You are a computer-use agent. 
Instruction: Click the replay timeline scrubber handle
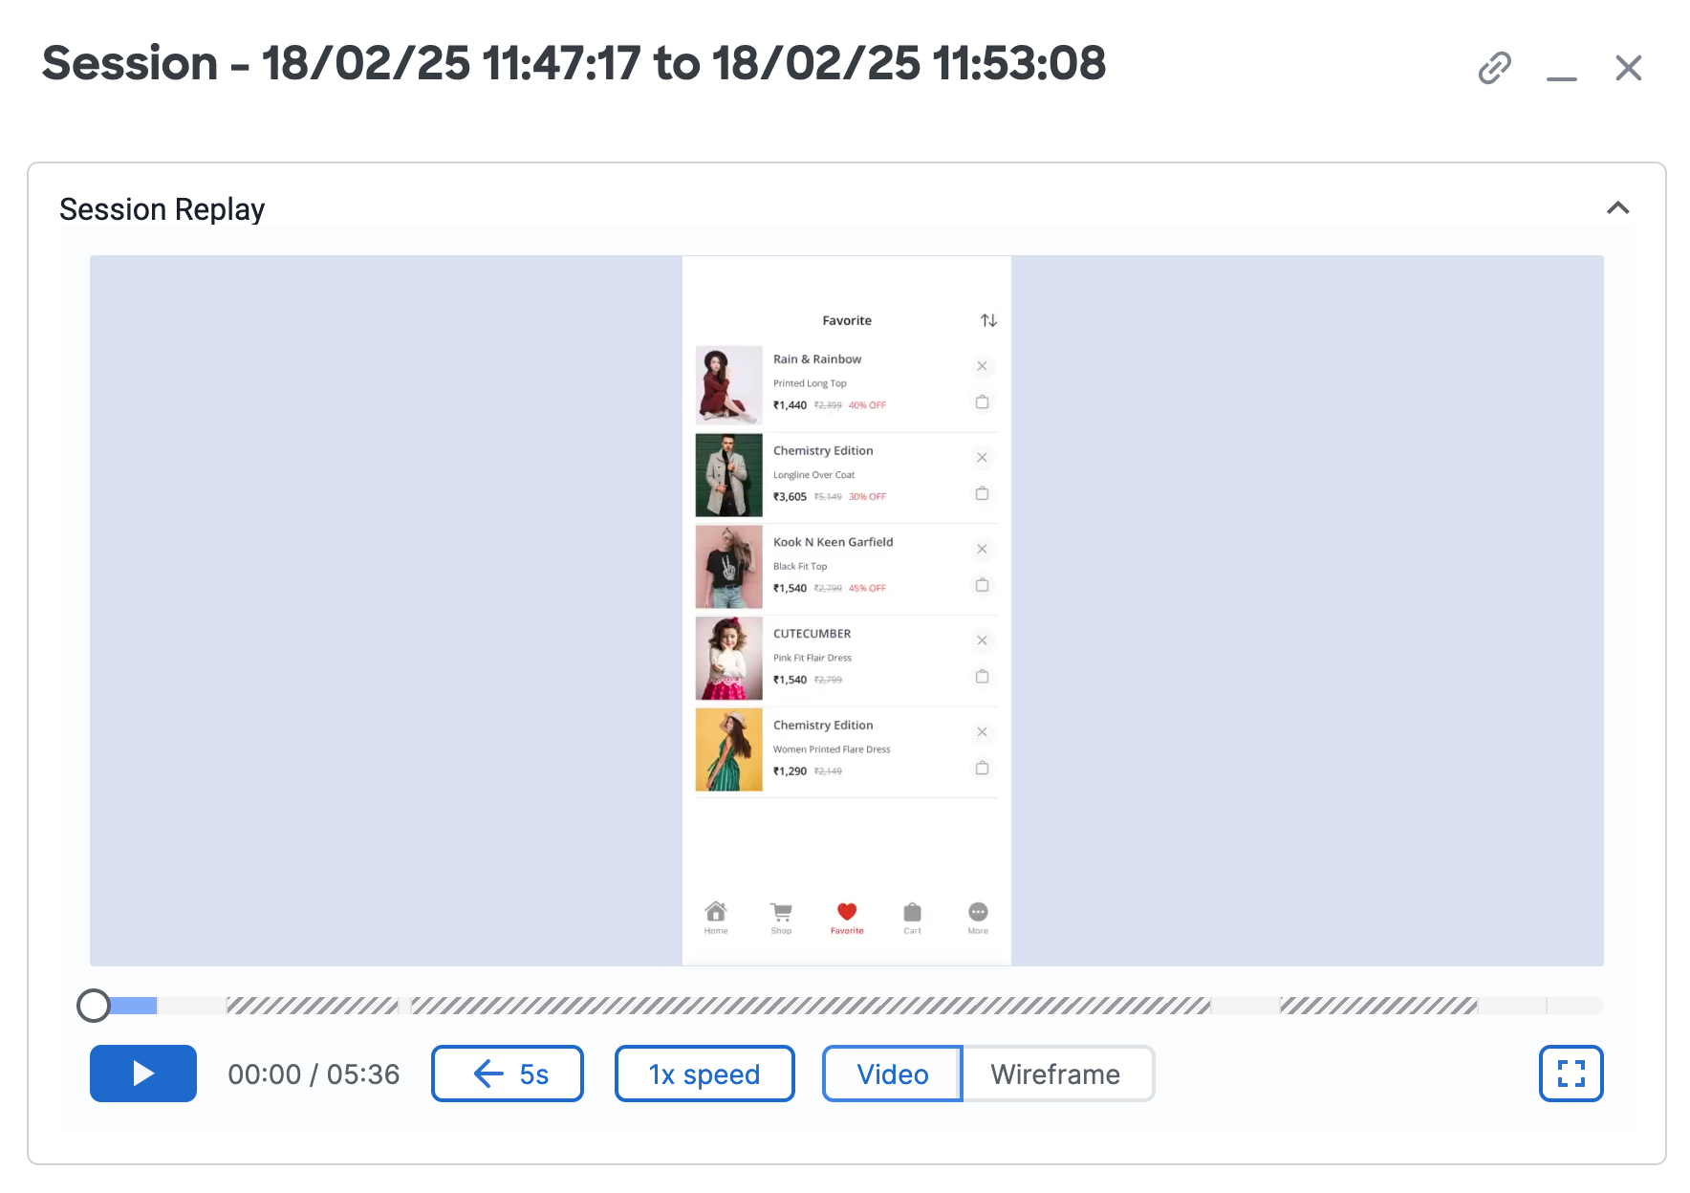pyautogui.click(x=94, y=1006)
